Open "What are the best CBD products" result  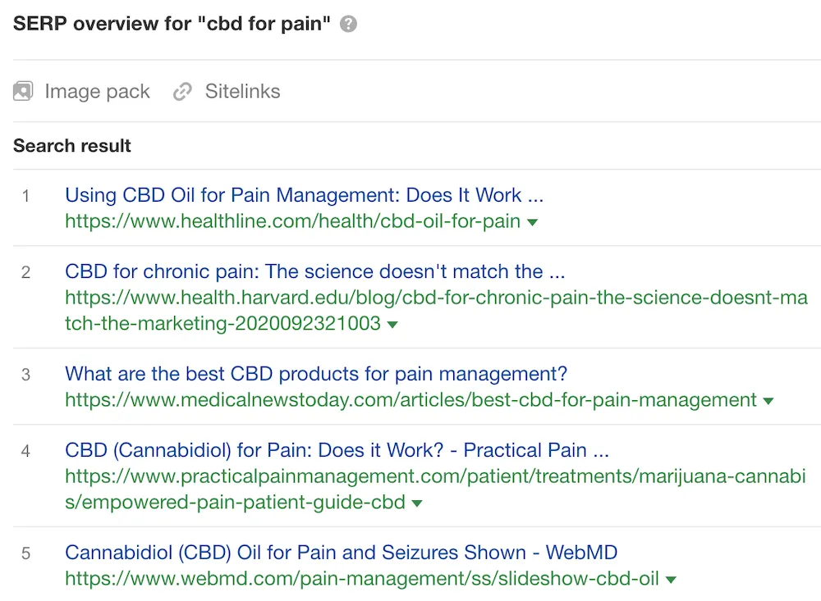(316, 374)
